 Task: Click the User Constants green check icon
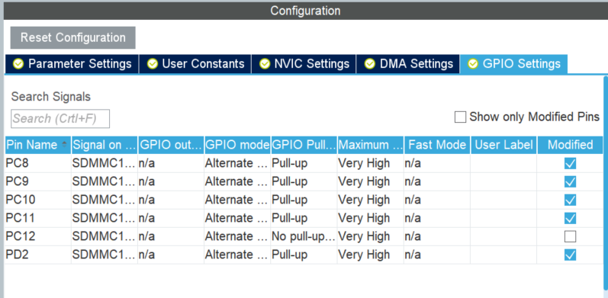tap(153, 64)
